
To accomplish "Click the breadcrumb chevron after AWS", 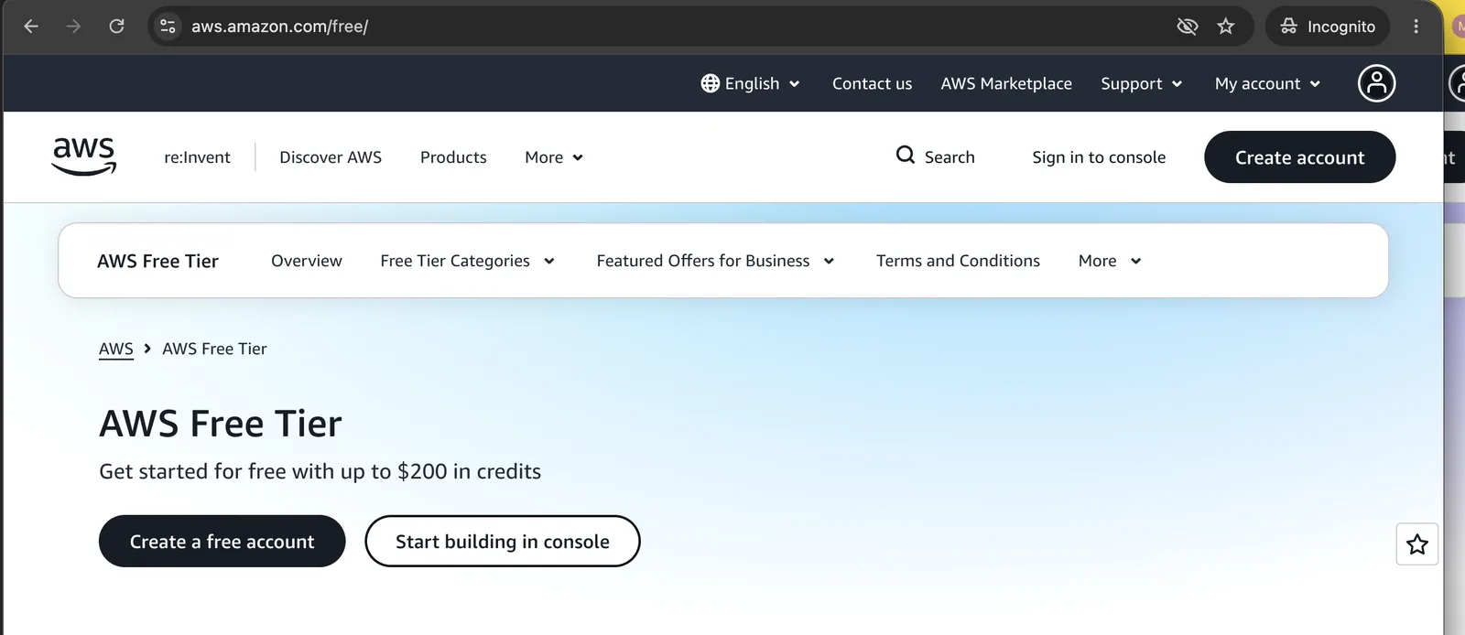I will click(147, 349).
